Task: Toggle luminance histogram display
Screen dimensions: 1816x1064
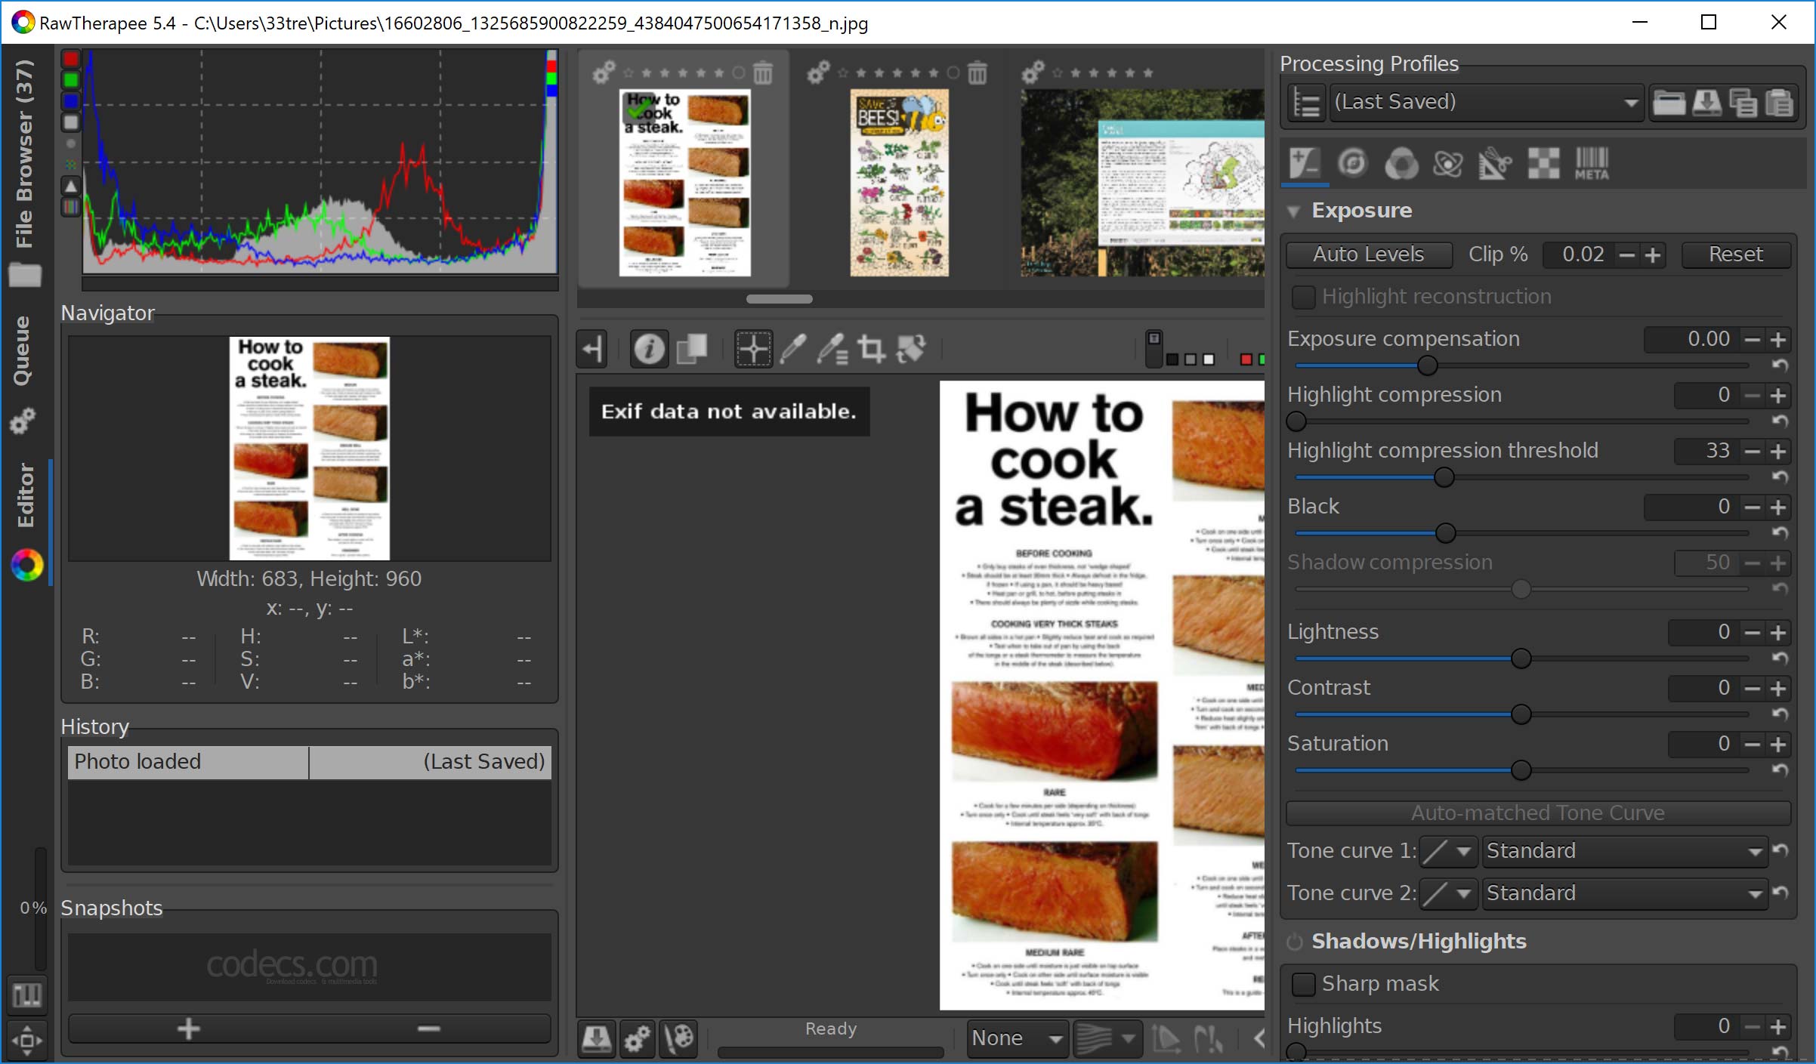Action: pyautogui.click(x=71, y=122)
